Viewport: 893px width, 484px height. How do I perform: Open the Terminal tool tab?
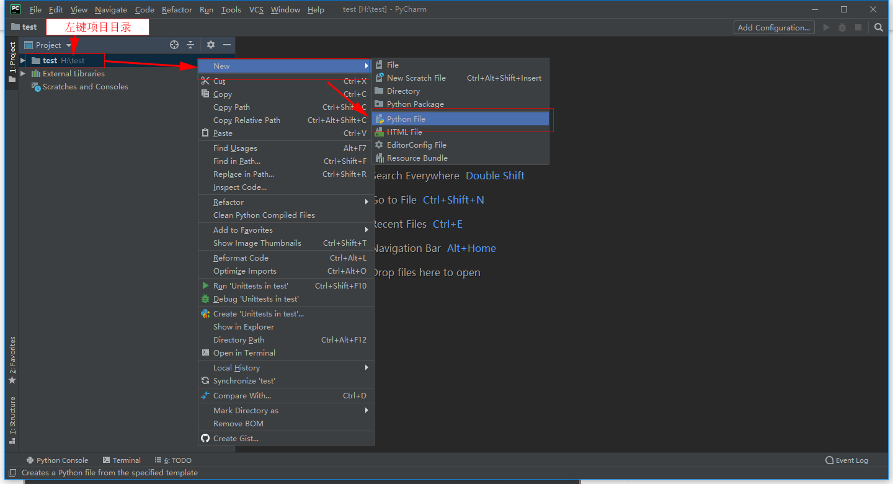coord(122,460)
